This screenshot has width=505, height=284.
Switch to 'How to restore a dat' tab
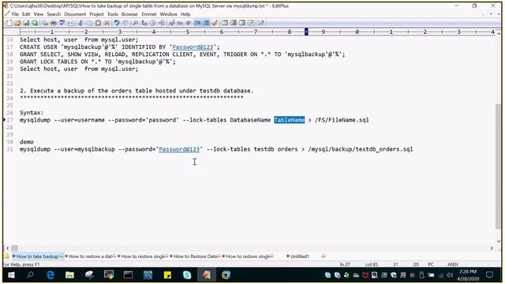(90, 256)
